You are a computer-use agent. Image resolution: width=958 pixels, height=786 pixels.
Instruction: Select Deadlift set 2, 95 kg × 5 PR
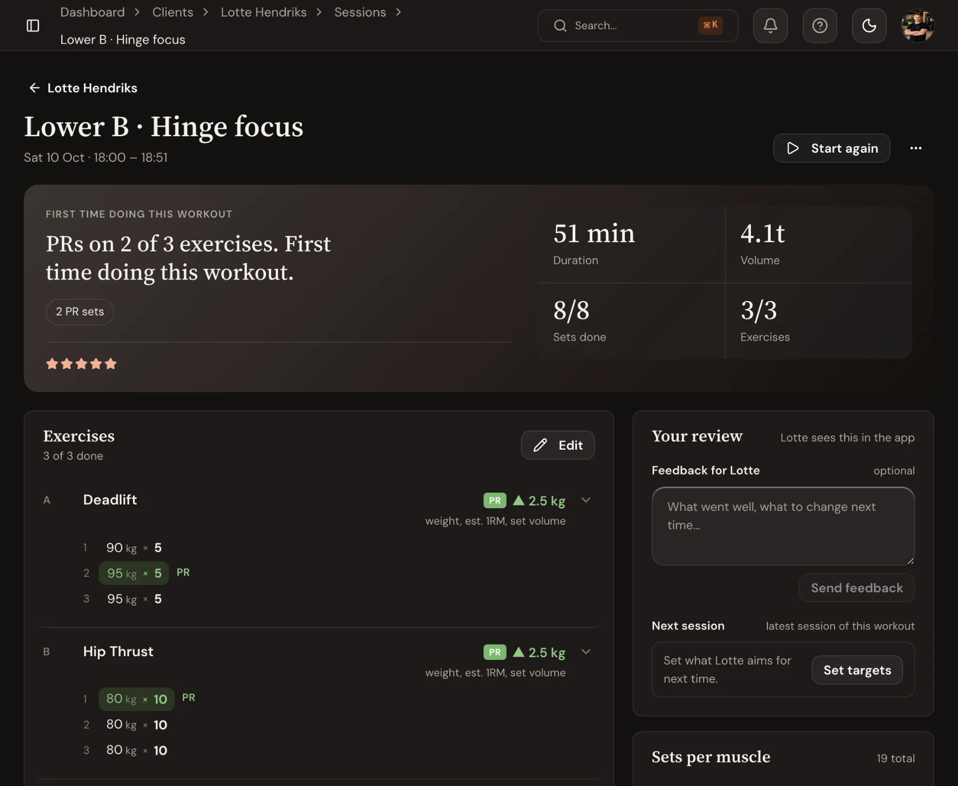coord(134,573)
